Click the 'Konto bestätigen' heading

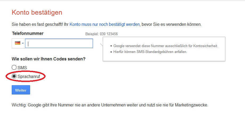click(37, 12)
